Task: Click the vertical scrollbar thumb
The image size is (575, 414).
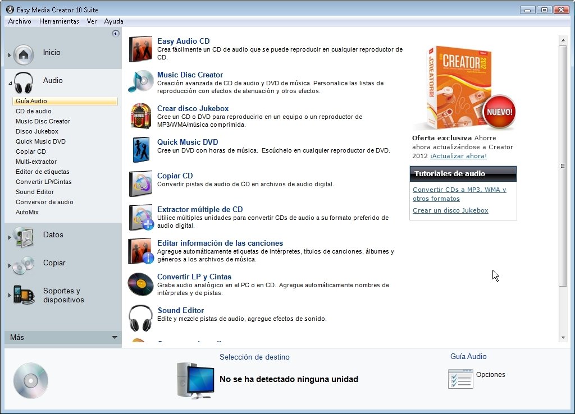Action: tap(563, 165)
